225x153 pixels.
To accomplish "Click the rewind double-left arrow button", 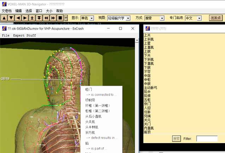I will [46, 18].
